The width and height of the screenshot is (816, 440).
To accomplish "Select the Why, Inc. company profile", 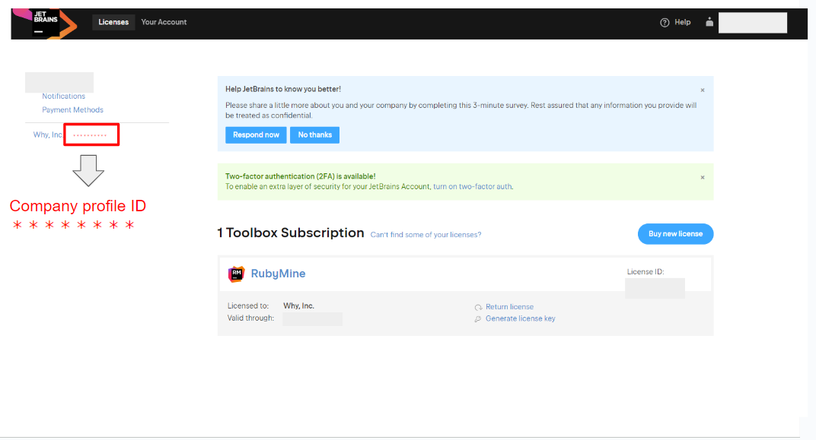I will (48, 135).
